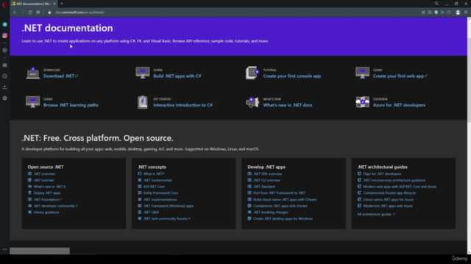
Task: Open the search tabs magnifier icon
Action: pos(436,4)
